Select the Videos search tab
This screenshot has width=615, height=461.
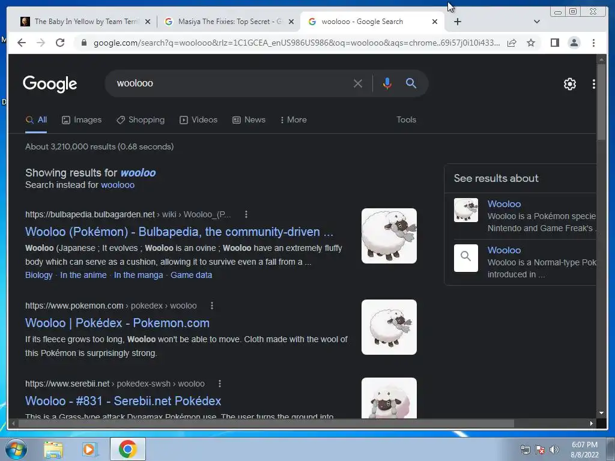tap(198, 120)
